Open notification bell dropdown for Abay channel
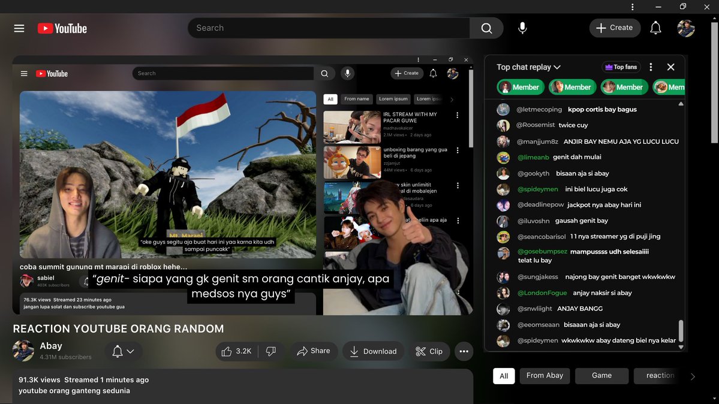 [x=123, y=351]
